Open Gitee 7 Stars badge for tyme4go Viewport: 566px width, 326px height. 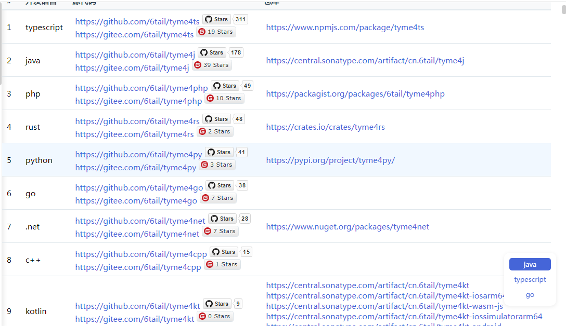pyautogui.click(x=218, y=197)
